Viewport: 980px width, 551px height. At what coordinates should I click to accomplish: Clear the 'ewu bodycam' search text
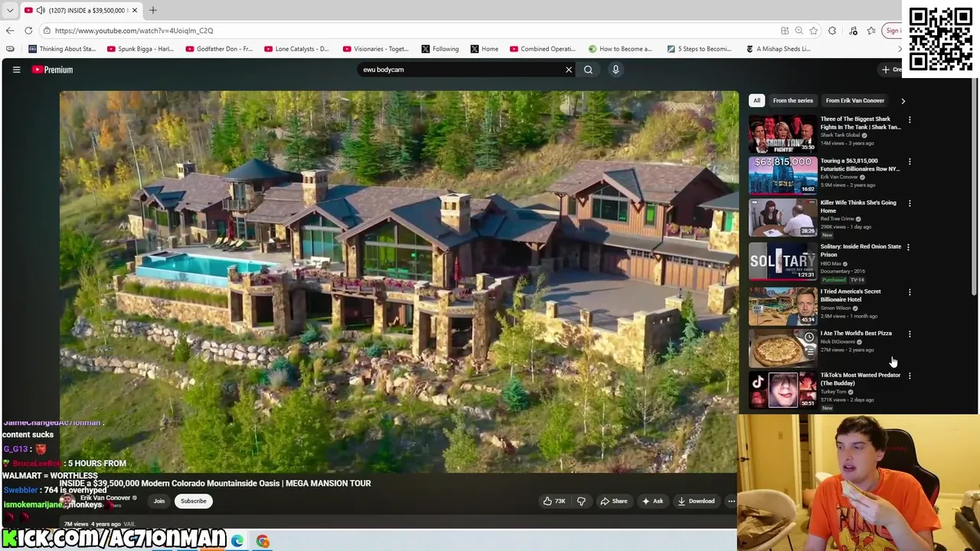pyautogui.click(x=569, y=70)
